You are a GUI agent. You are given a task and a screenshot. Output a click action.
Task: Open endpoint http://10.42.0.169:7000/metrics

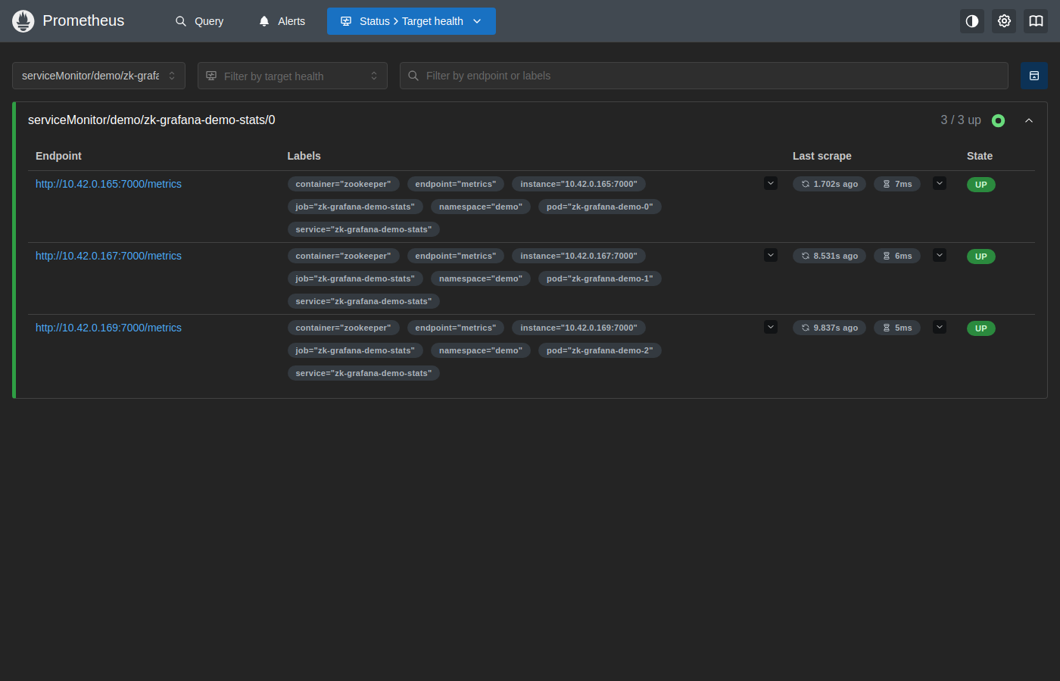[x=108, y=328]
